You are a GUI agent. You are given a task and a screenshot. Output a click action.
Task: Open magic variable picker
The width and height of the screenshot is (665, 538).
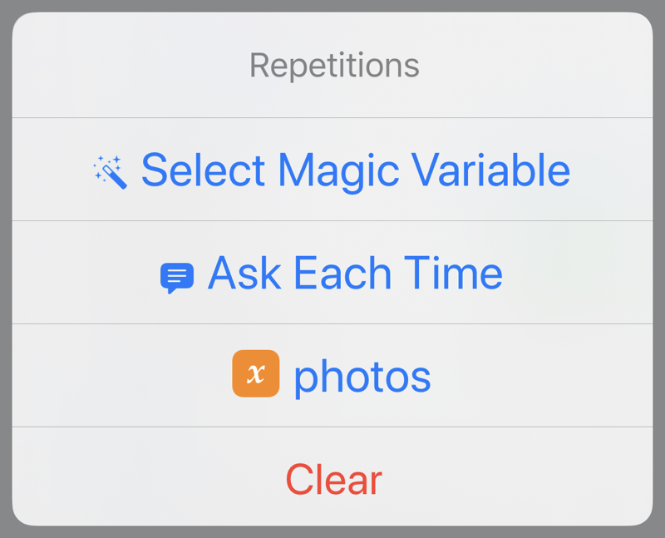[332, 170]
